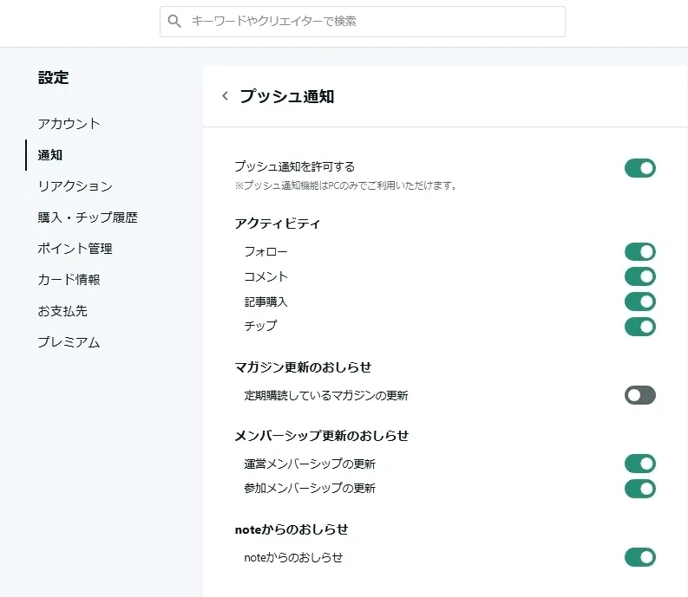Disable the noteからのおしらせ toggle
The width and height of the screenshot is (688, 597).
pyautogui.click(x=639, y=557)
